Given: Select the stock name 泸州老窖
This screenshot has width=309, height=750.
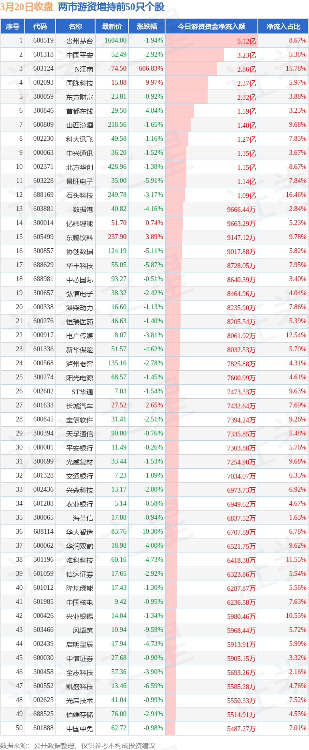Looking at the screenshot, I should tap(80, 364).
